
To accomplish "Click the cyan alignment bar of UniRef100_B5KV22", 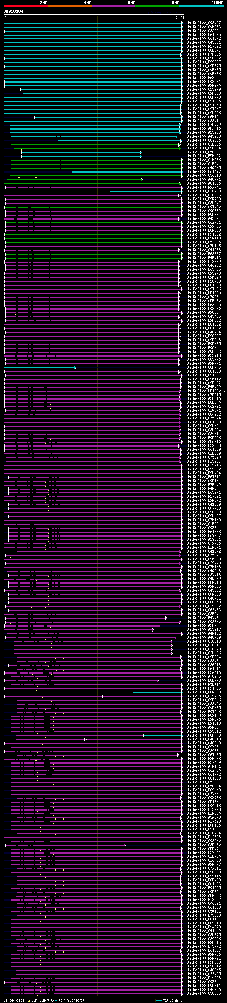I will 82,156.
